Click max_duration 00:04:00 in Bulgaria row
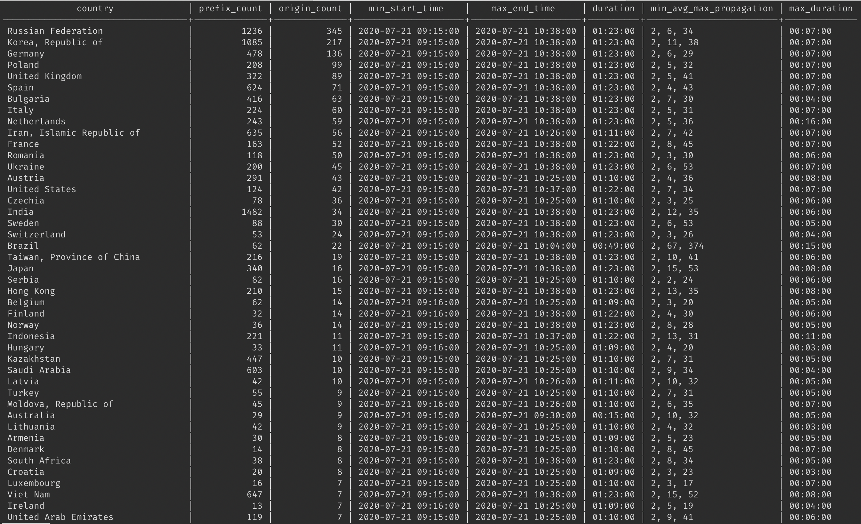Screen dimensions: 861x524 [810, 99]
